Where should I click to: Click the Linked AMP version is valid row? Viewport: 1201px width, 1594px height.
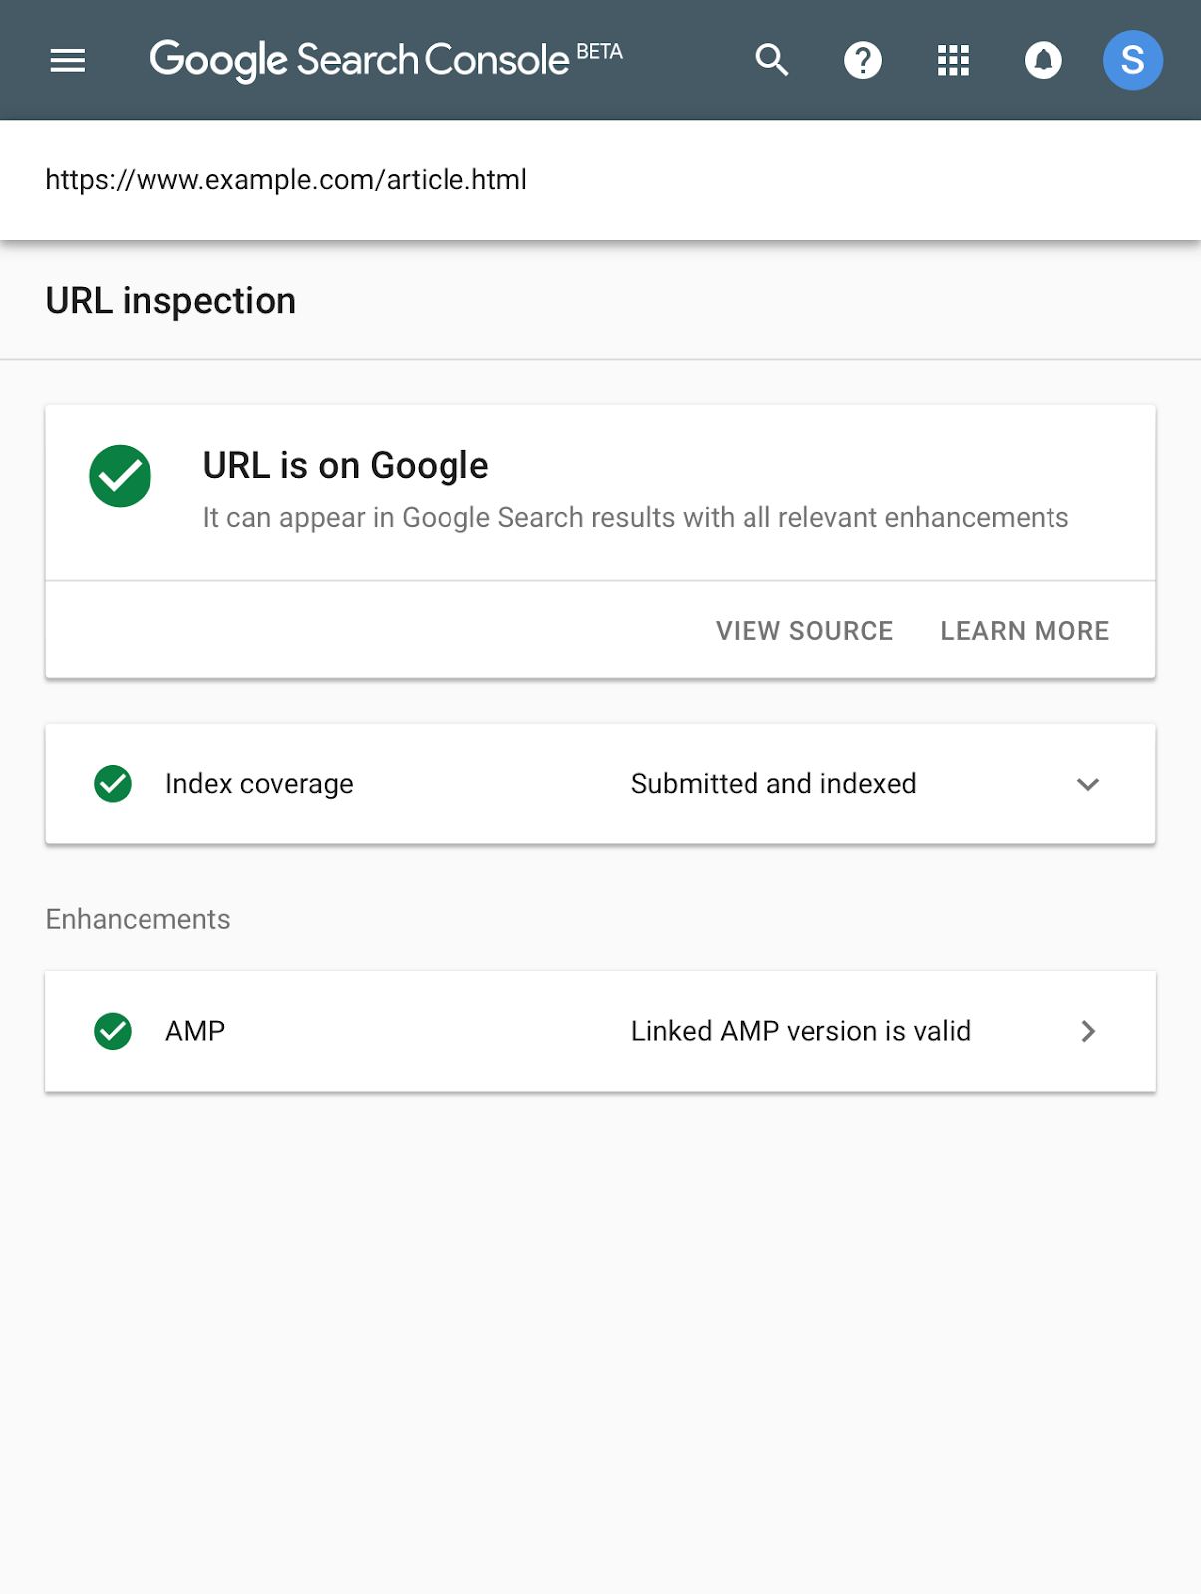(798, 1031)
